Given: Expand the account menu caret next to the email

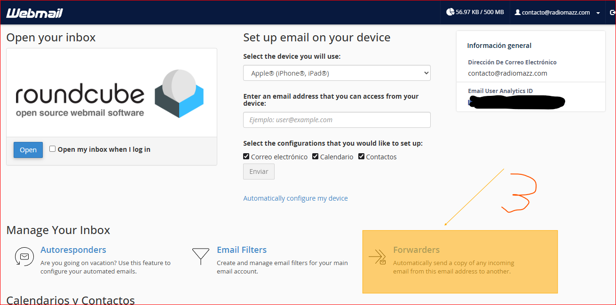Looking at the screenshot, I should 598,13.
